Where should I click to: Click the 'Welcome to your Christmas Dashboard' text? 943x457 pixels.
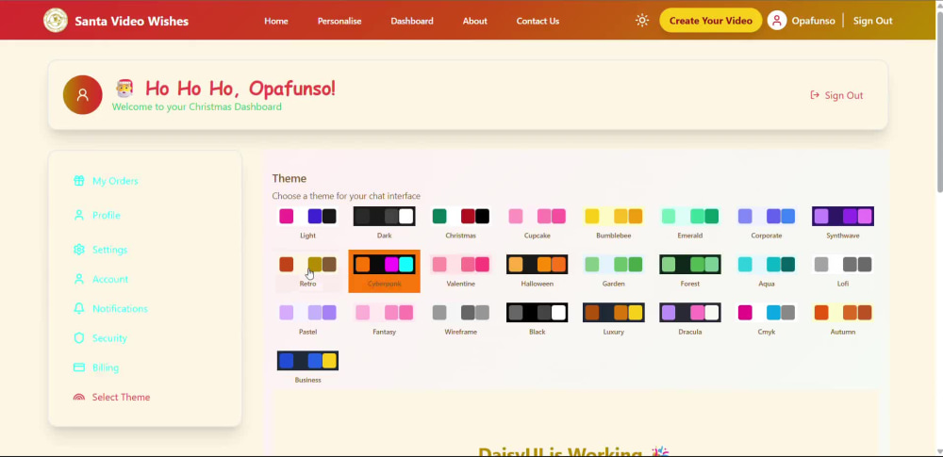[x=197, y=107]
